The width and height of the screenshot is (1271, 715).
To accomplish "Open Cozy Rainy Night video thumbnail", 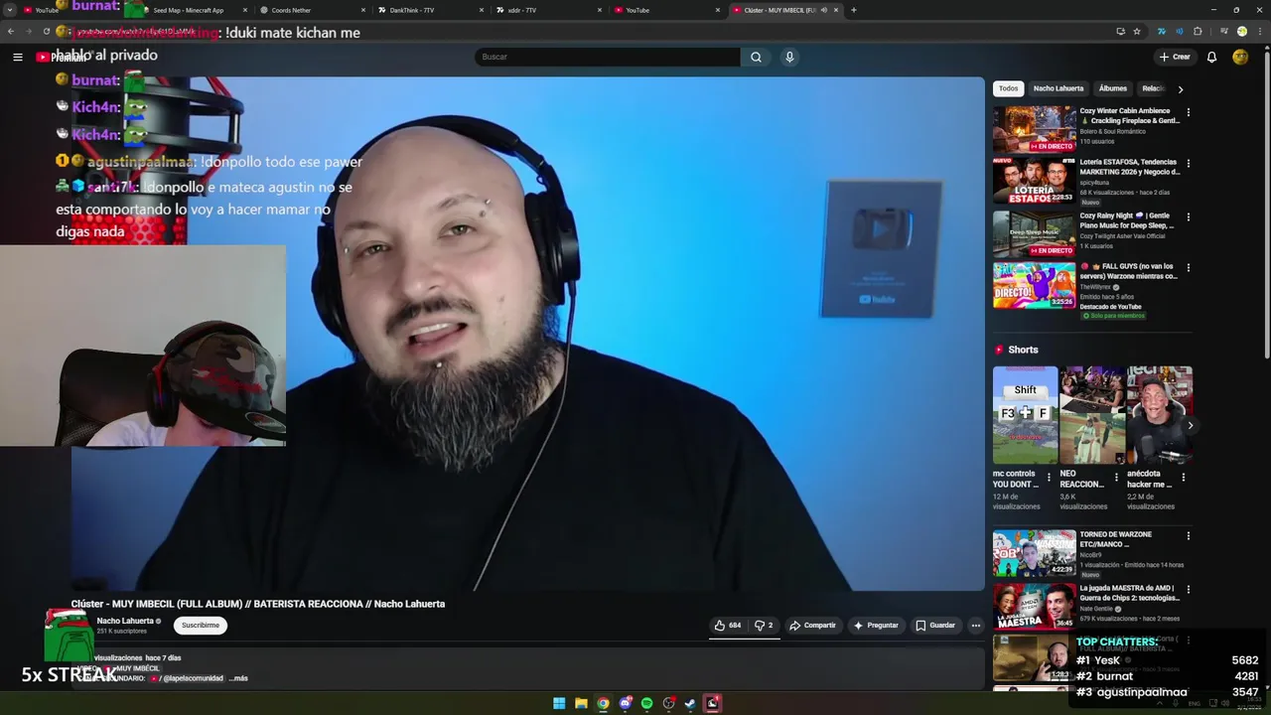I will click(x=1034, y=233).
